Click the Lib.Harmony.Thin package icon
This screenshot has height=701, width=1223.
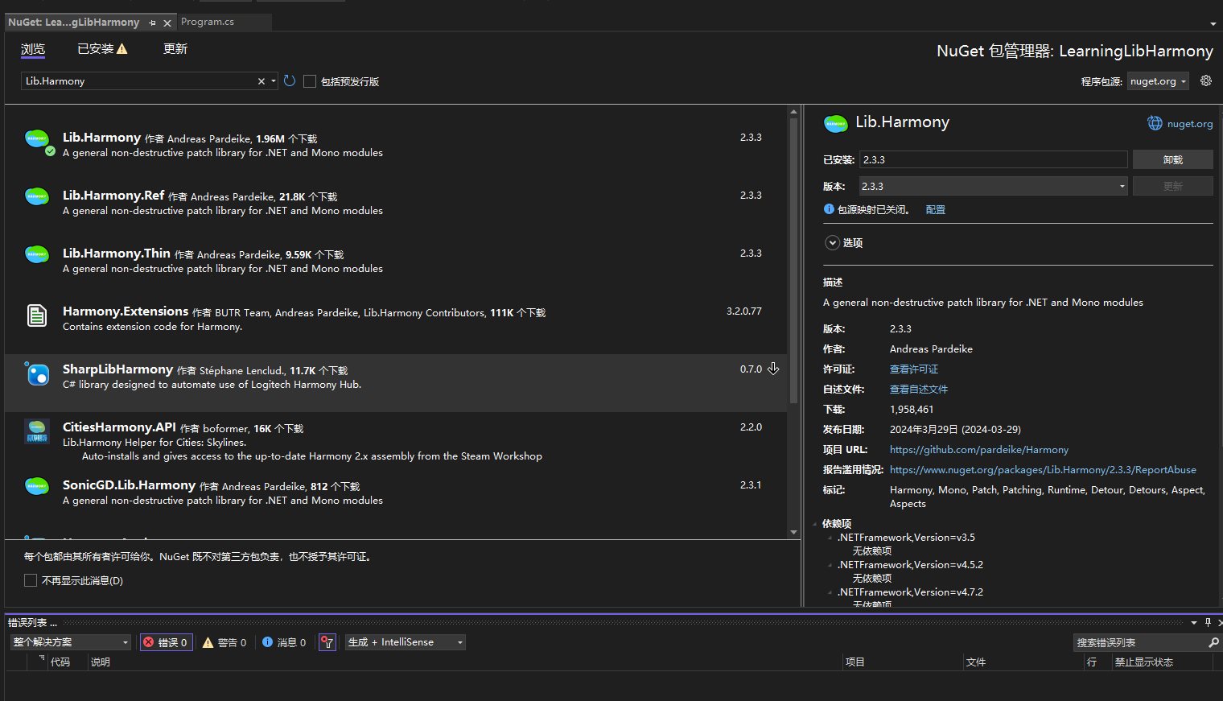37,254
